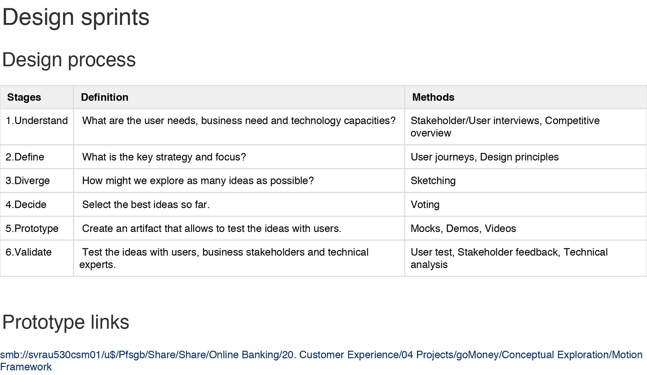Screen dimensions: 647x375
Task: Click the Design sprints page title
Action: pos(76,18)
